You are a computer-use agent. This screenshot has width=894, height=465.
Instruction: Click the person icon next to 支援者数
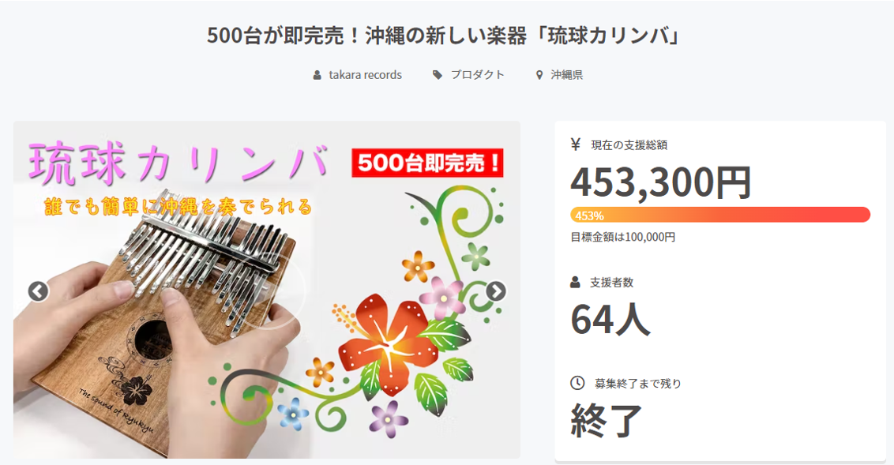tap(575, 282)
